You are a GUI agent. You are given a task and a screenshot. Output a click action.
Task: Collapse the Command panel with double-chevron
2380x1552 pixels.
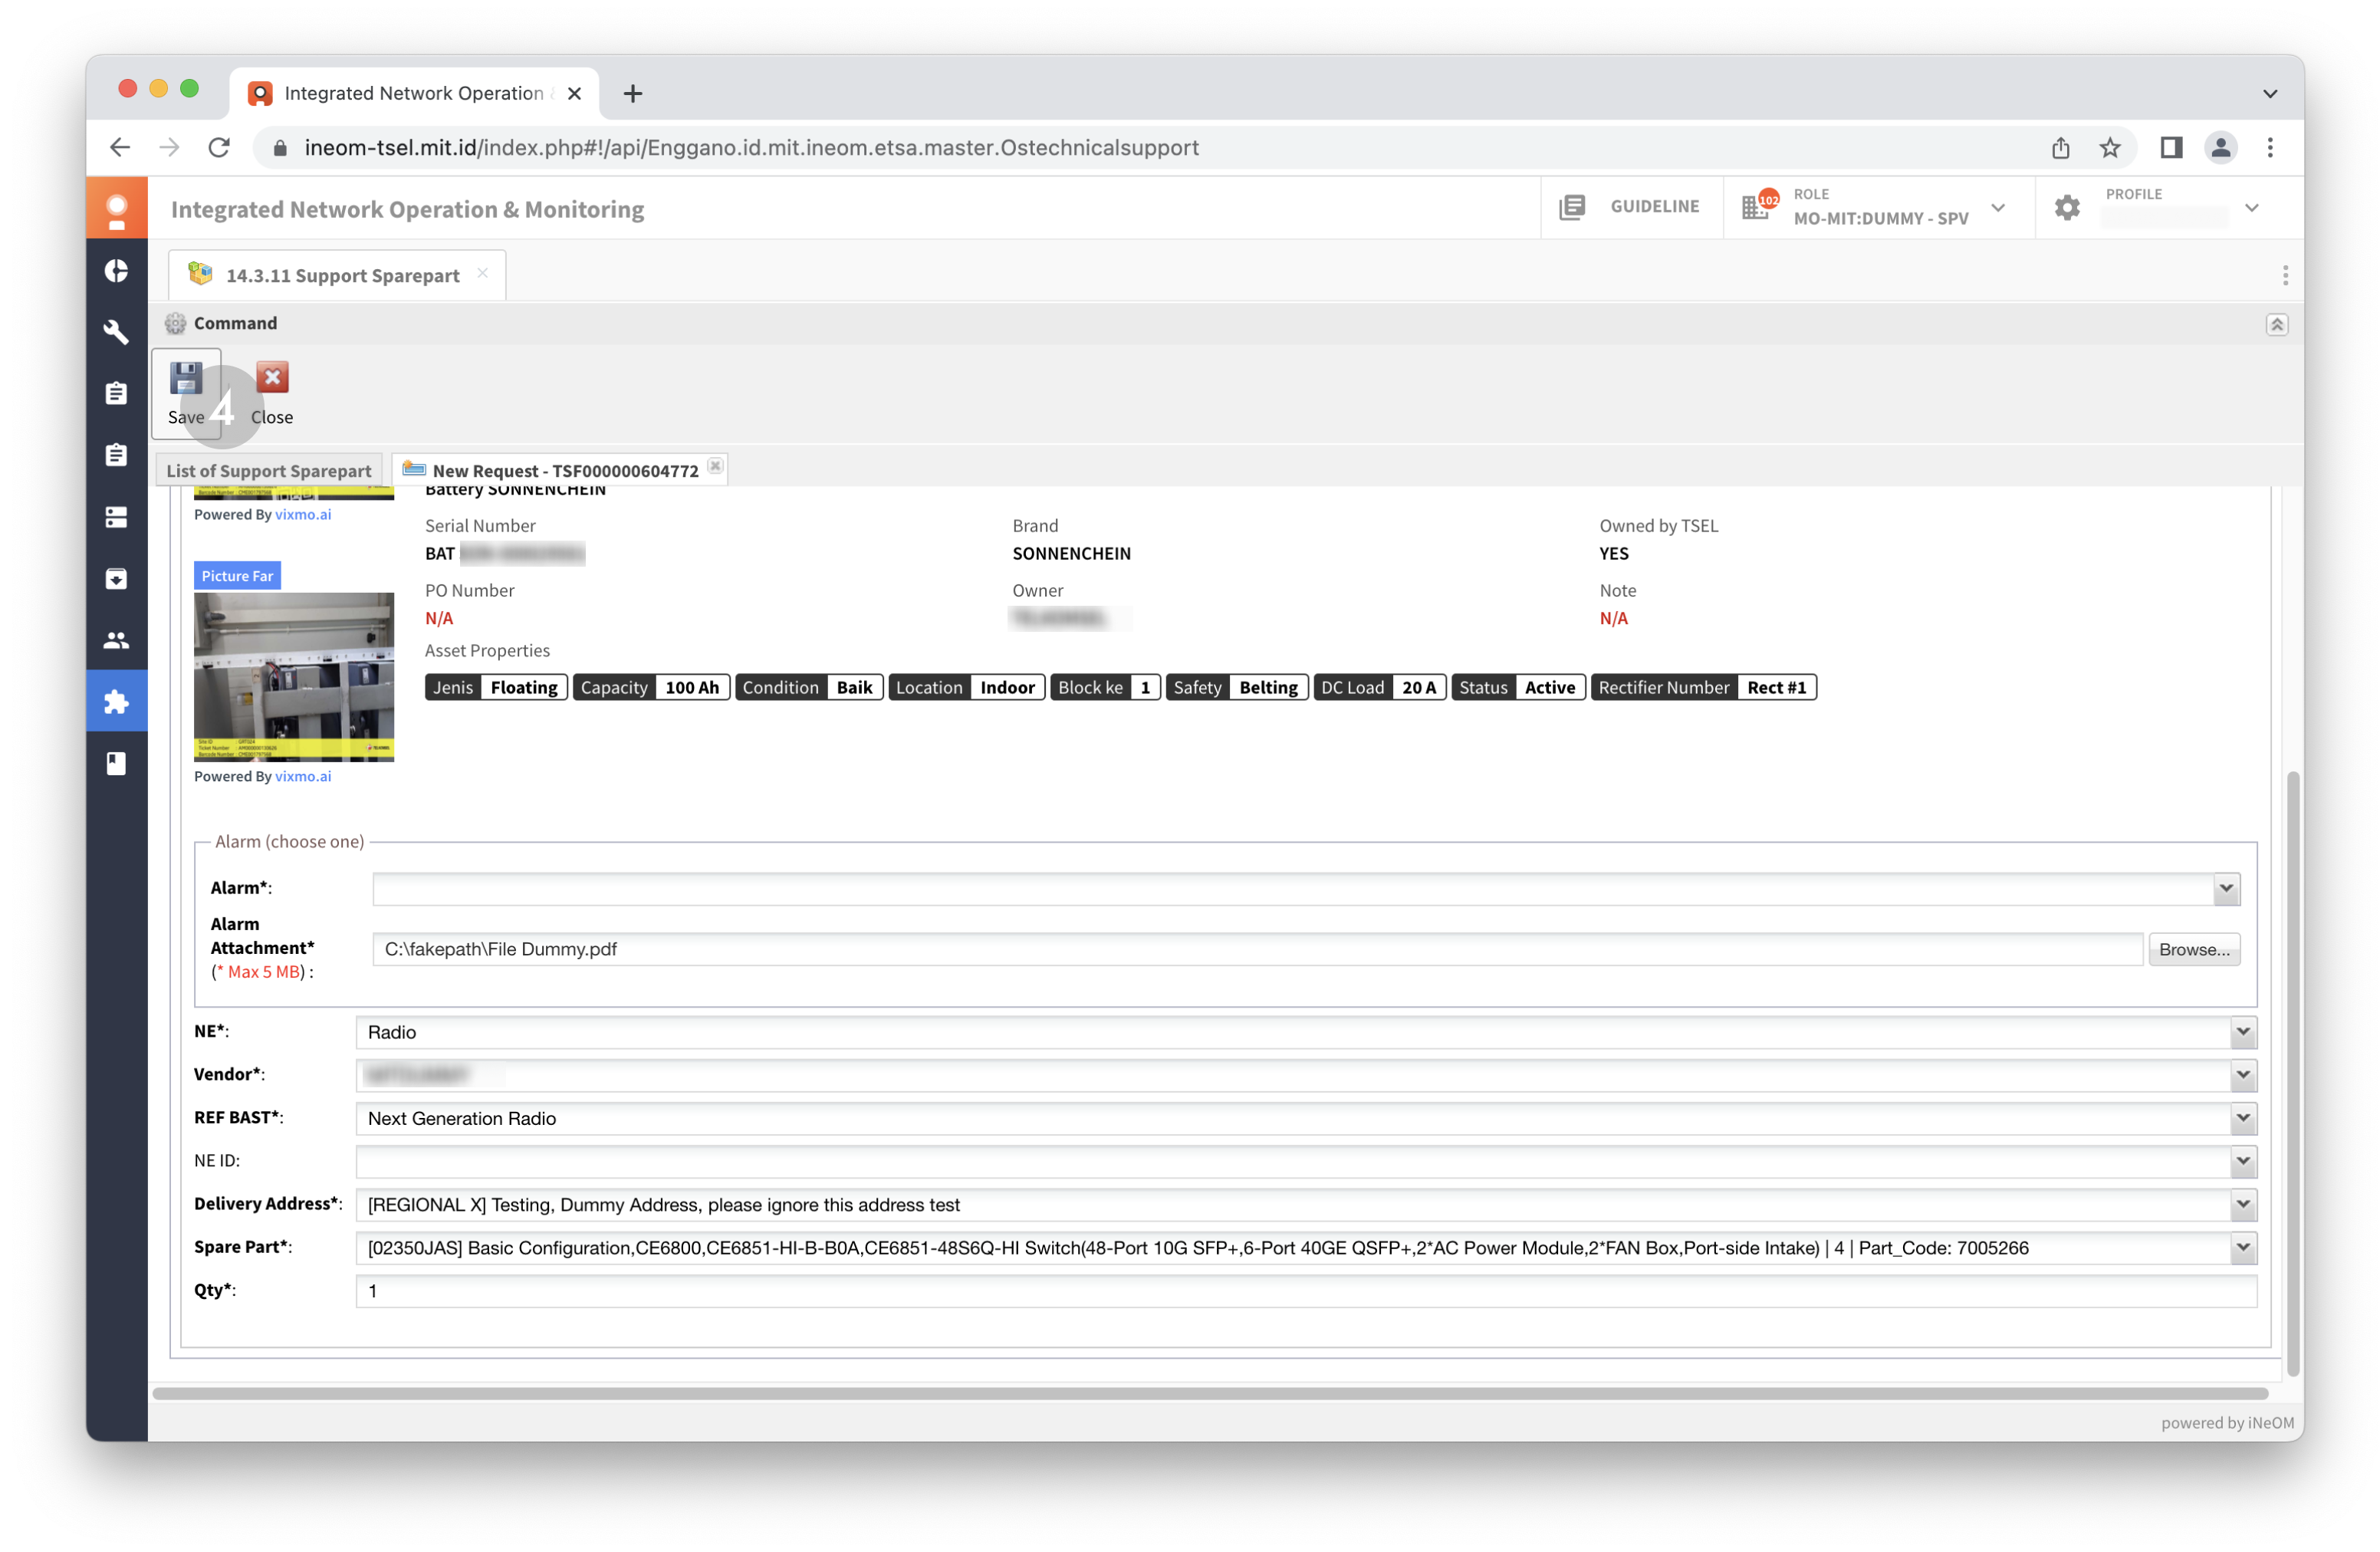point(2276,324)
